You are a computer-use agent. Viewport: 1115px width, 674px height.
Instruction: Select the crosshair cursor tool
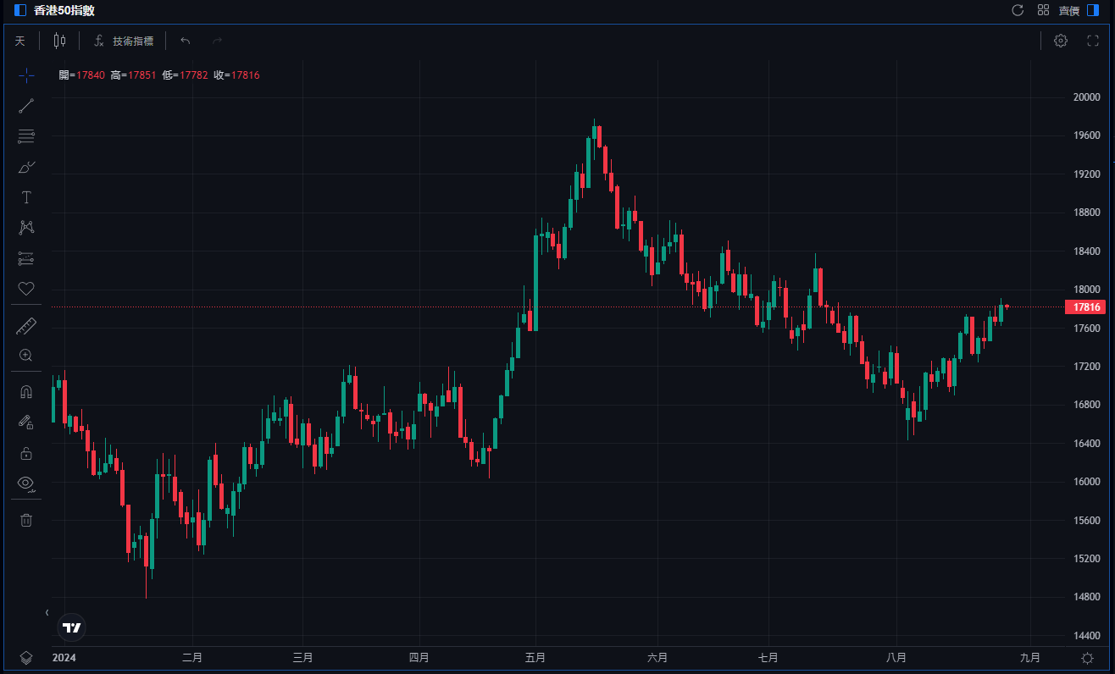click(26, 75)
